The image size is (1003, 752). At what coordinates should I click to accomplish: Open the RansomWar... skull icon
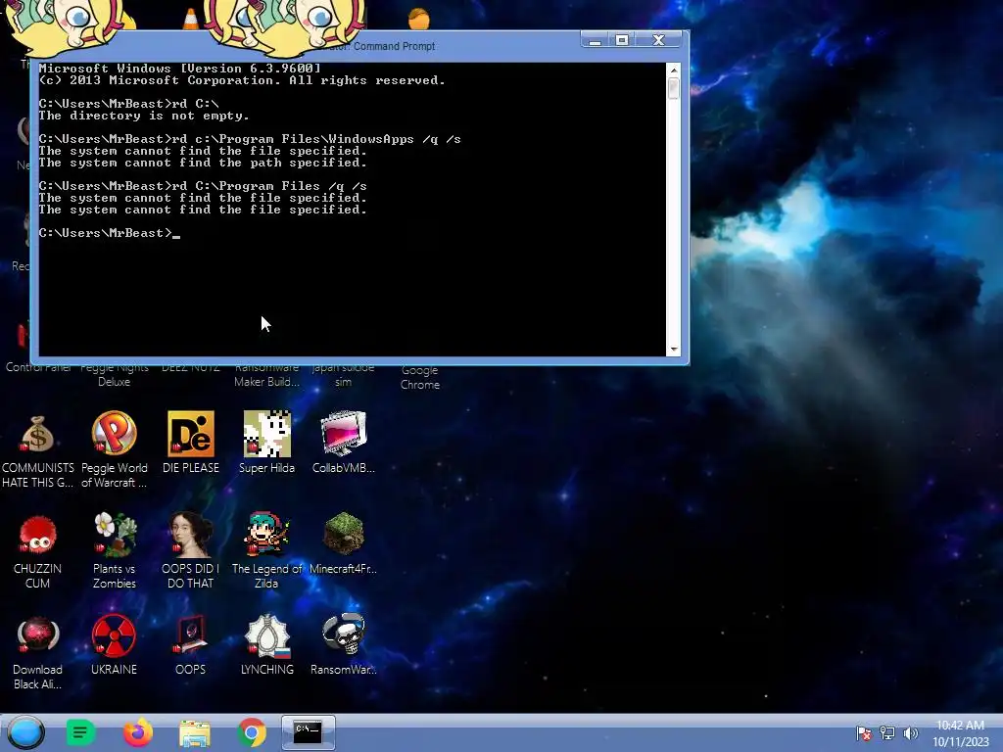click(x=344, y=644)
